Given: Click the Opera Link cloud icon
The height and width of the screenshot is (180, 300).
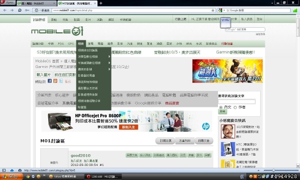Looking at the screenshot, I should (x=12, y=170).
